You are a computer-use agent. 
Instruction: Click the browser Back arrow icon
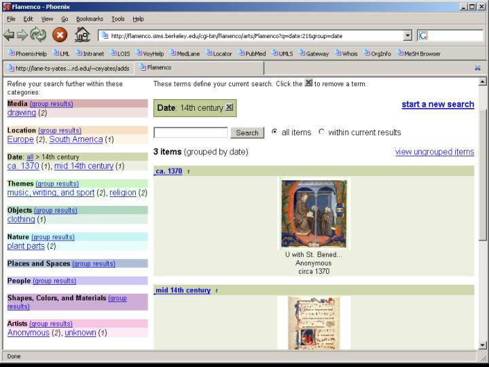click(x=10, y=35)
